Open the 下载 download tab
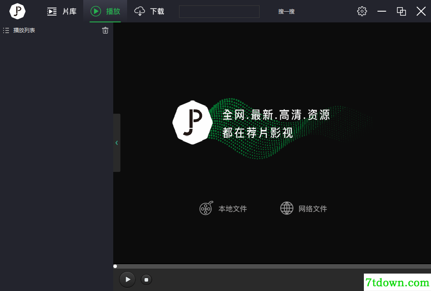This screenshot has width=431, height=291. click(x=149, y=11)
